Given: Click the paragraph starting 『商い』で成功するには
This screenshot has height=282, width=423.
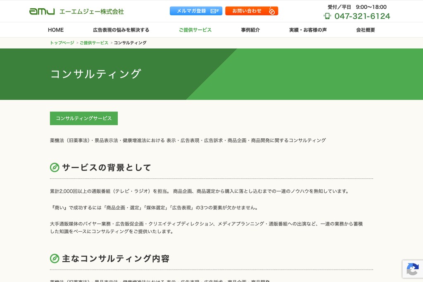Looking at the screenshot, I should [x=154, y=208].
